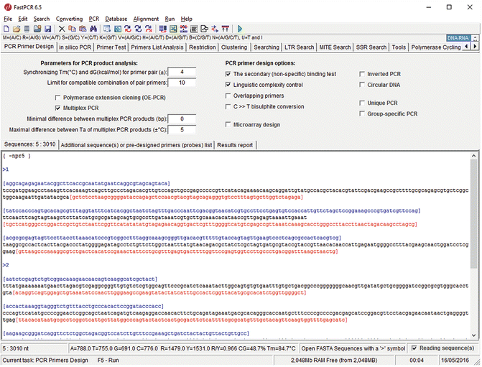Click the blue Run play triangle icon

pyautogui.click(x=240, y=29)
